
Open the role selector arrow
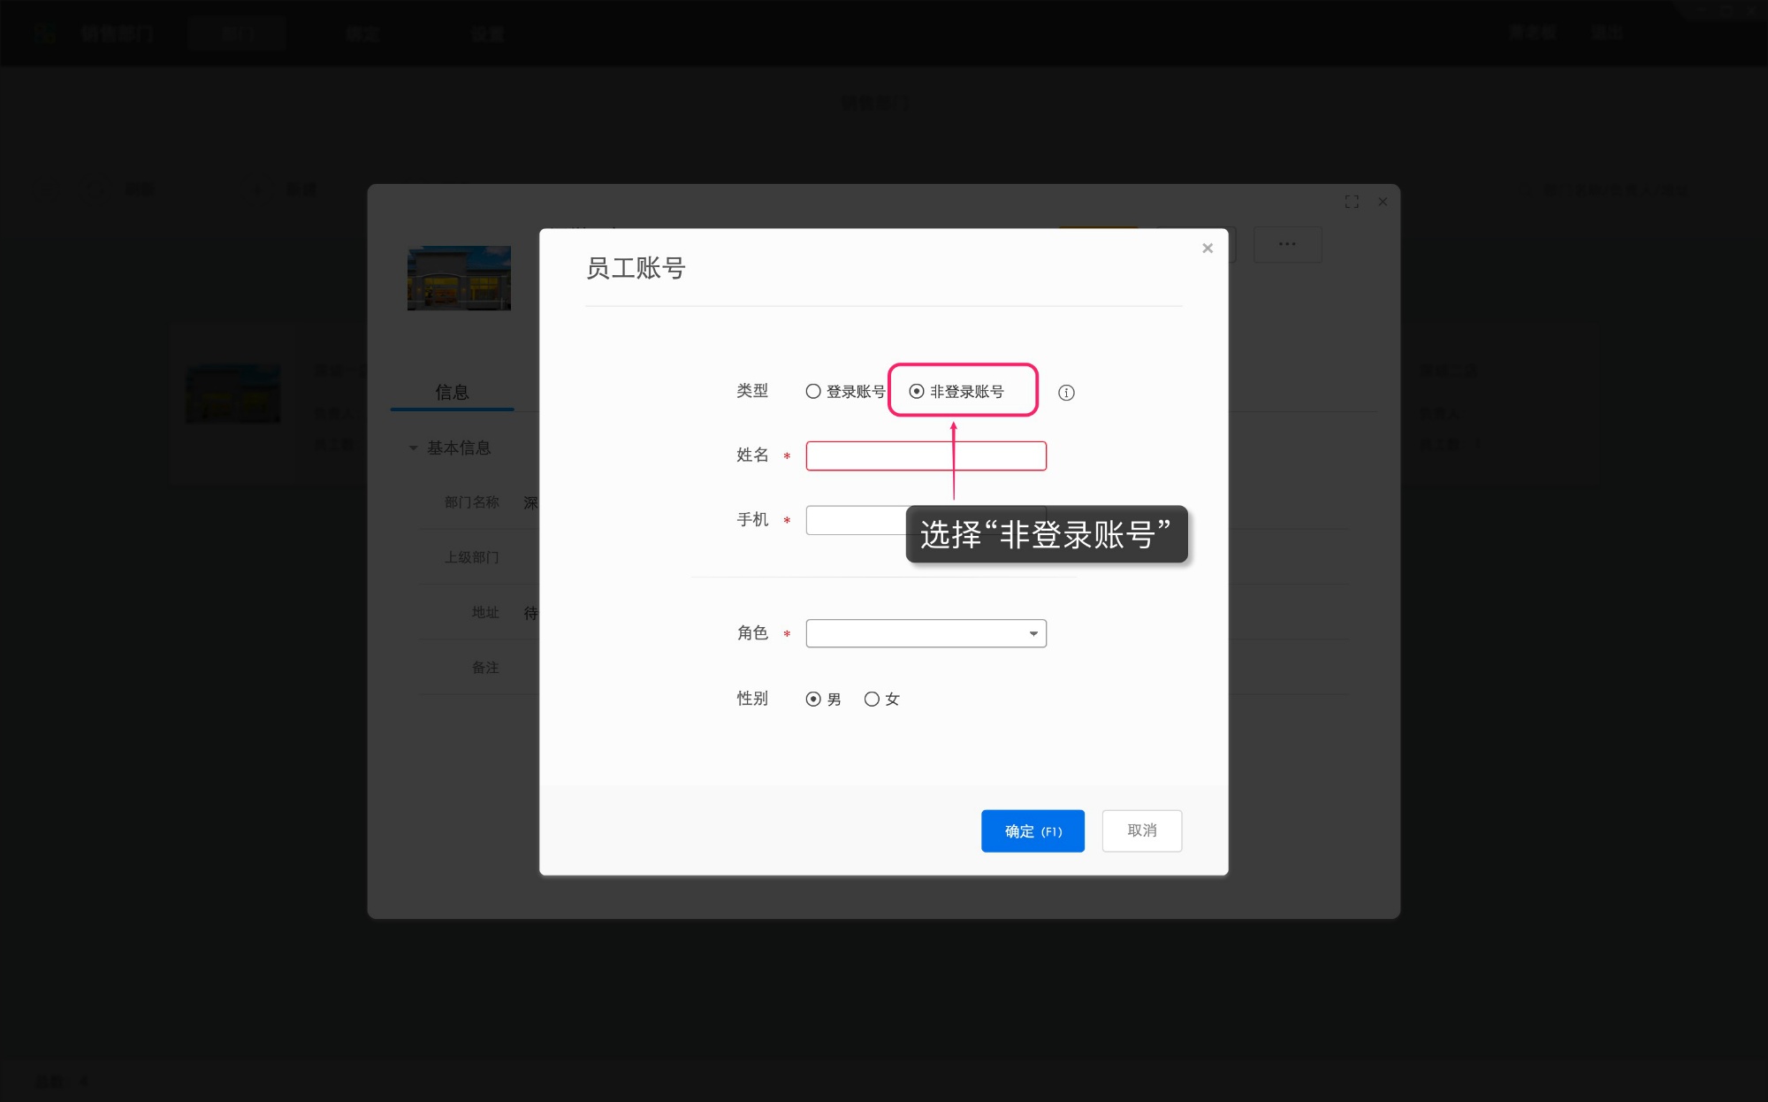tap(1033, 633)
